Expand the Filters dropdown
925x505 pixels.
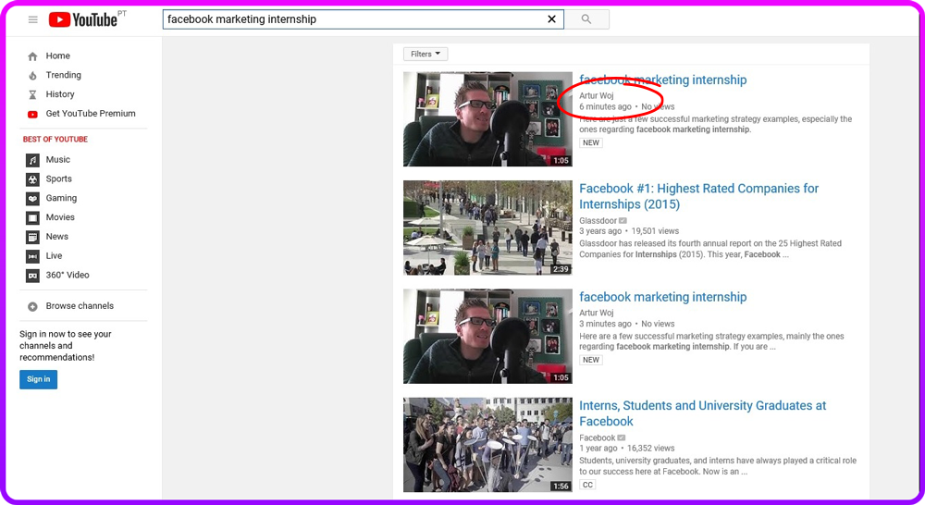(425, 55)
